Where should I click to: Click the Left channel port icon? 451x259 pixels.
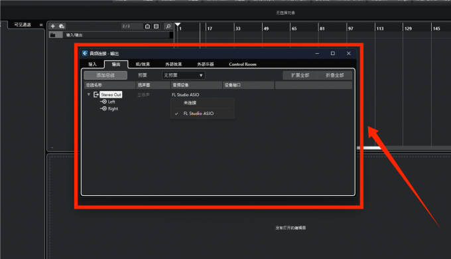coord(103,102)
